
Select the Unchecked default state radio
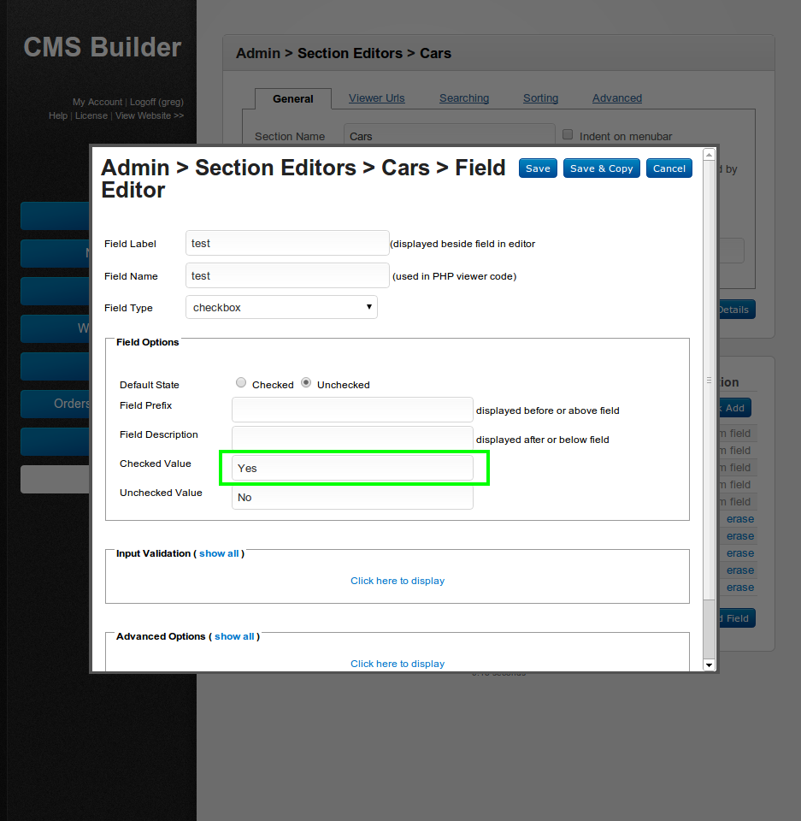coord(306,383)
